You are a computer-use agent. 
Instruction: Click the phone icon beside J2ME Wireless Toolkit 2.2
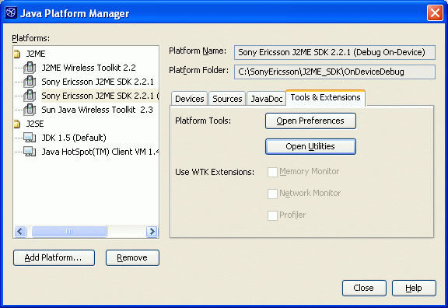[30, 68]
